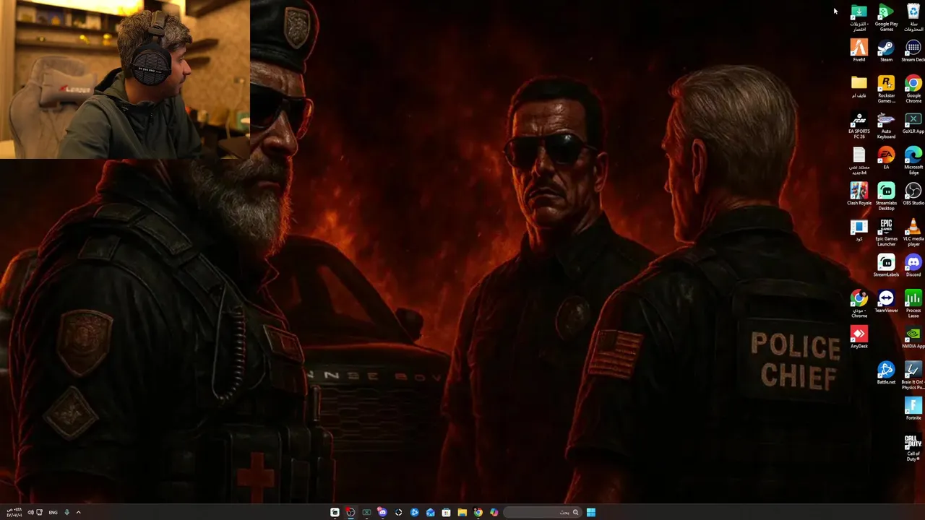Open the Brain It On desktop shortcut
This screenshot has width=925, height=520.
coord(913,376)
